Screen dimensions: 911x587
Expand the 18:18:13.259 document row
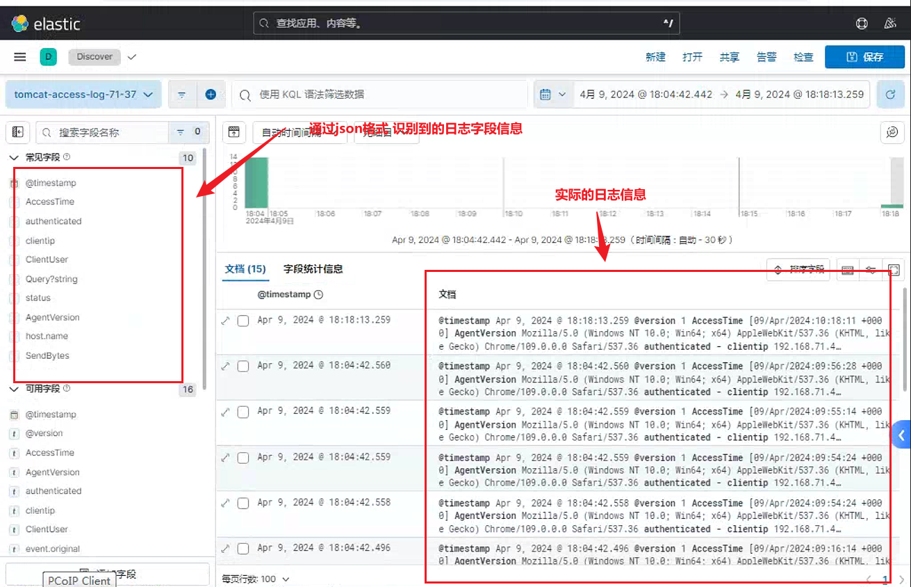click(225, 321)
